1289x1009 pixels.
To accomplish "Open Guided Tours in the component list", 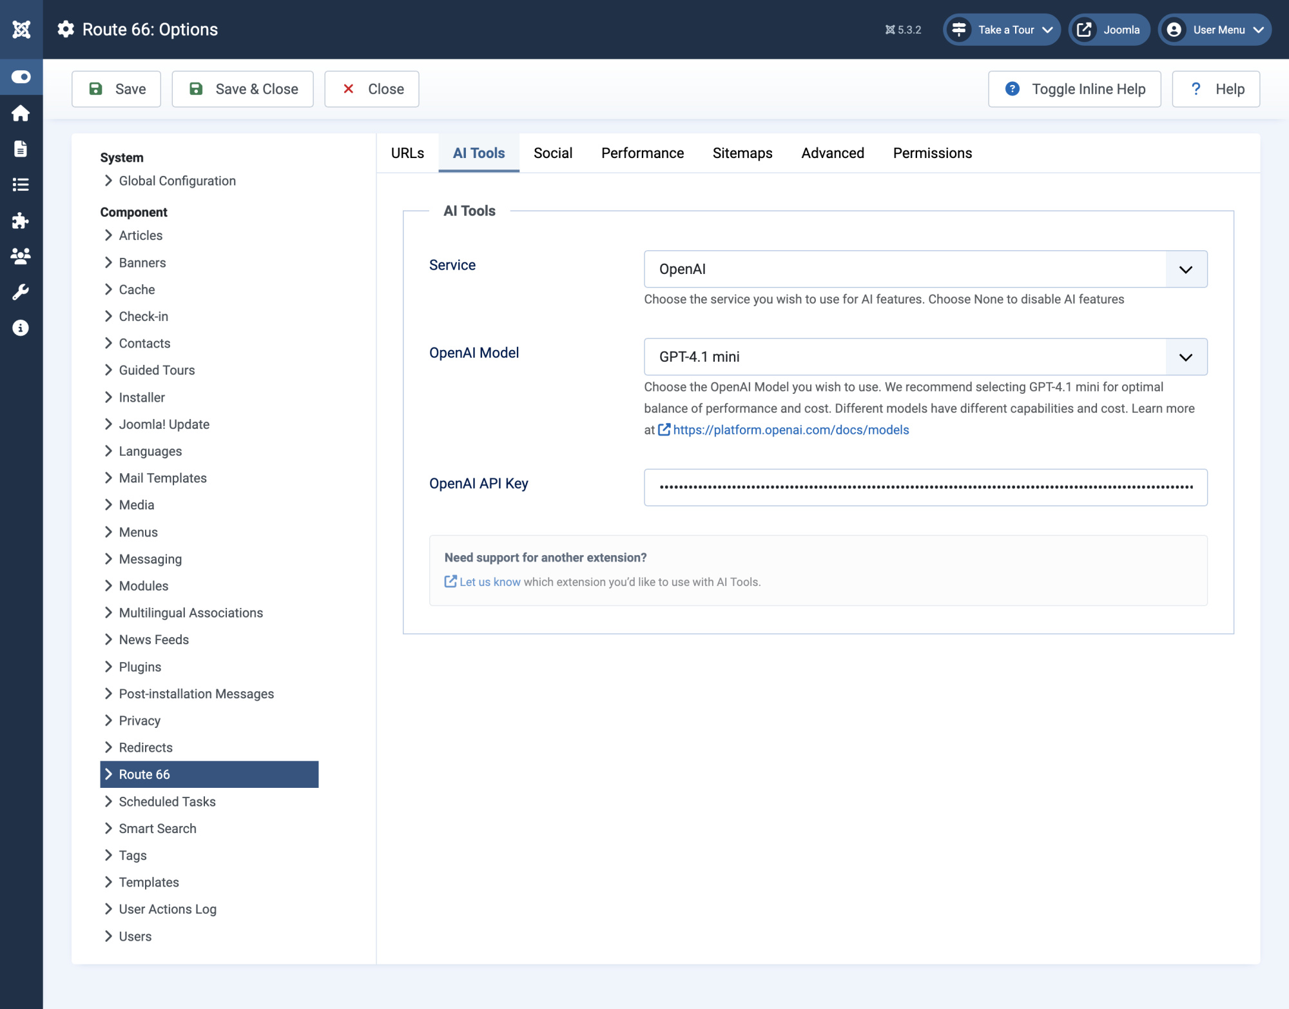I will (x=157, y=370).
